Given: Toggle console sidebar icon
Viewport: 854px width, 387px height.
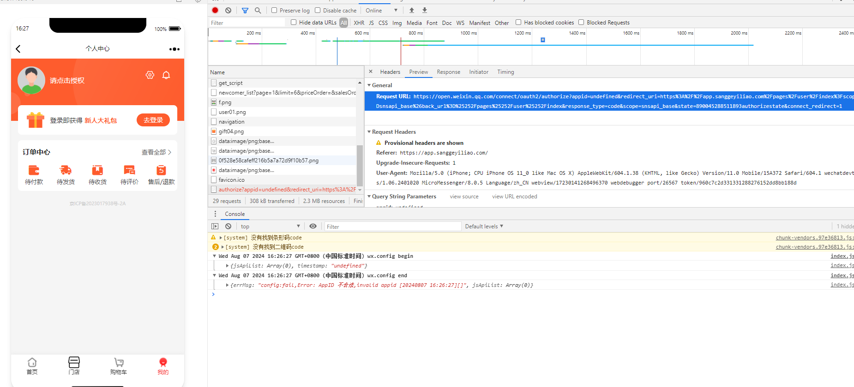Looking at the screenshot, I should [215, 226].
